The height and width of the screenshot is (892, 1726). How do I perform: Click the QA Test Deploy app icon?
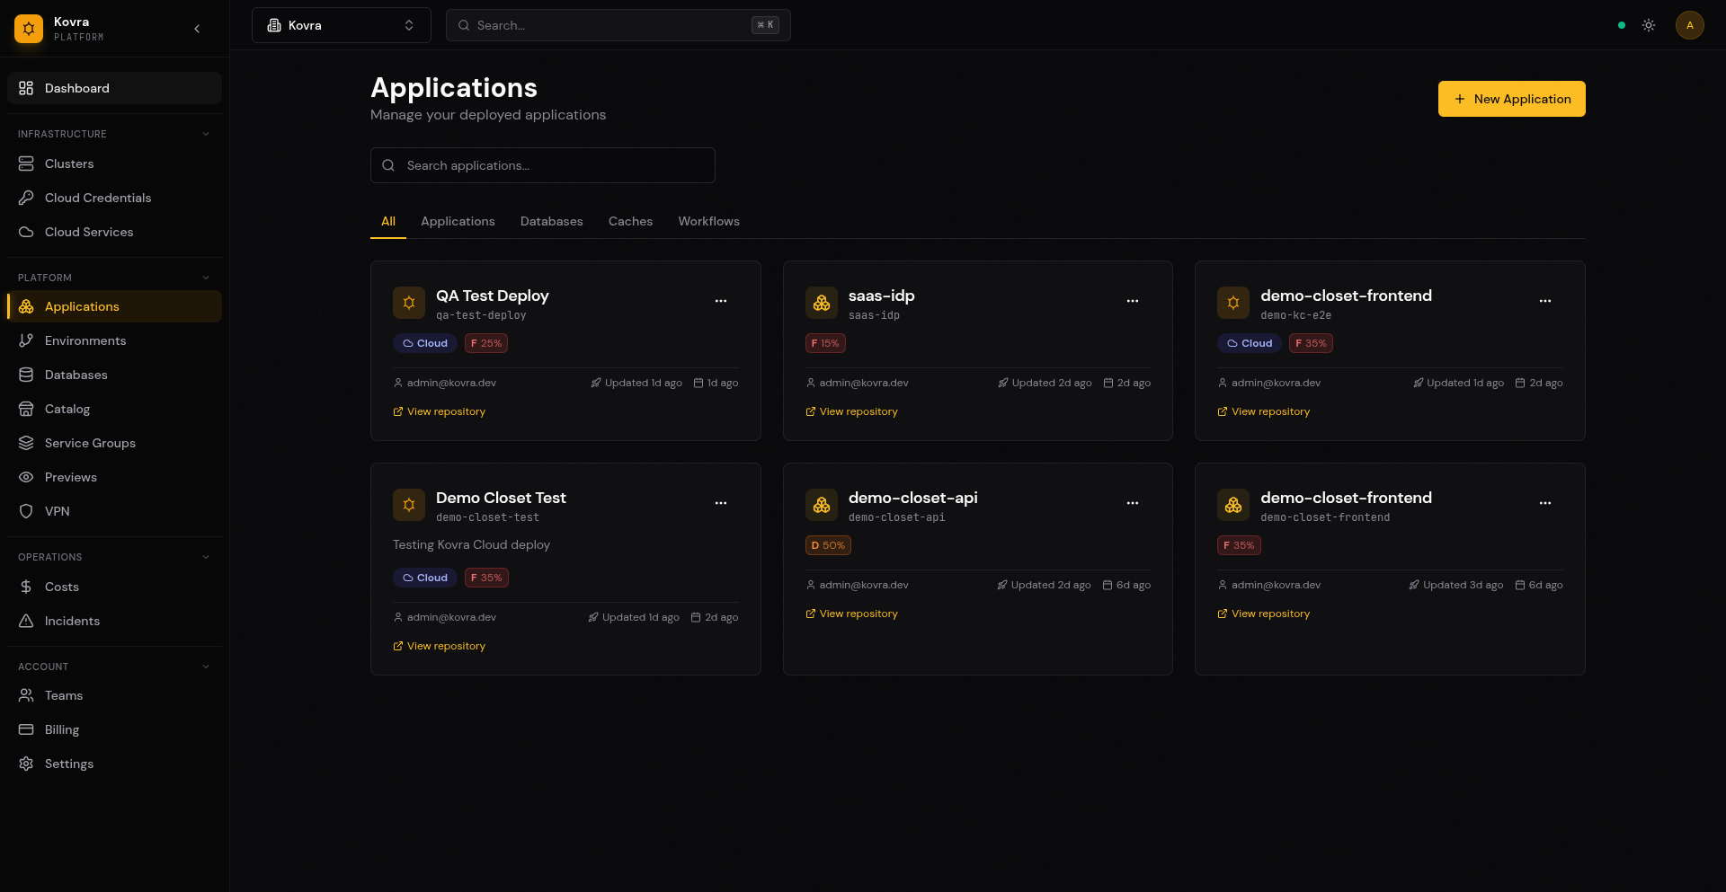coord(409,303)
